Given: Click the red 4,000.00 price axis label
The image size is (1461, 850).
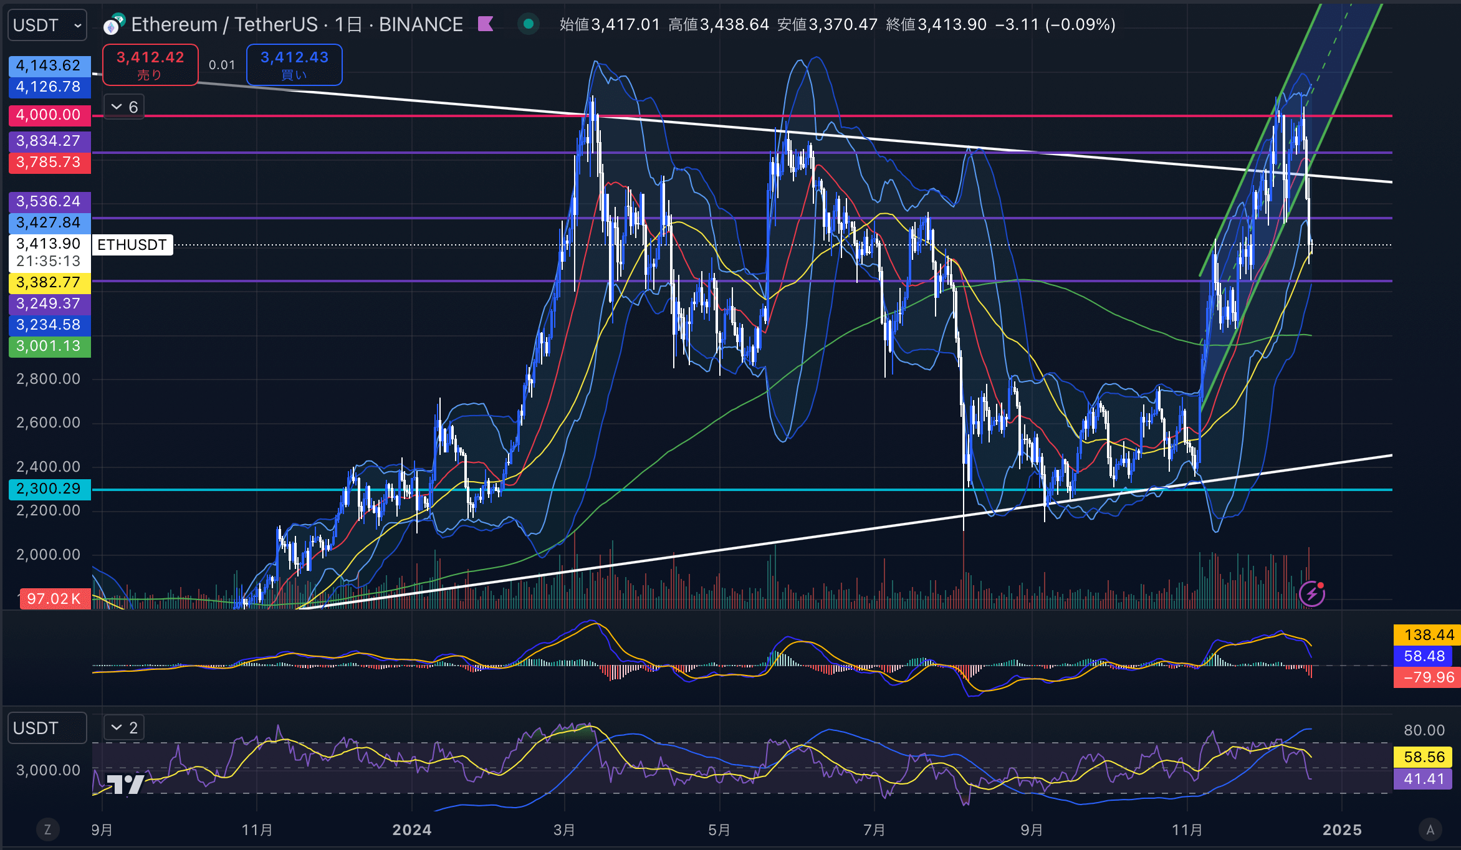Looking at the screenshot, I should point(49,115).
